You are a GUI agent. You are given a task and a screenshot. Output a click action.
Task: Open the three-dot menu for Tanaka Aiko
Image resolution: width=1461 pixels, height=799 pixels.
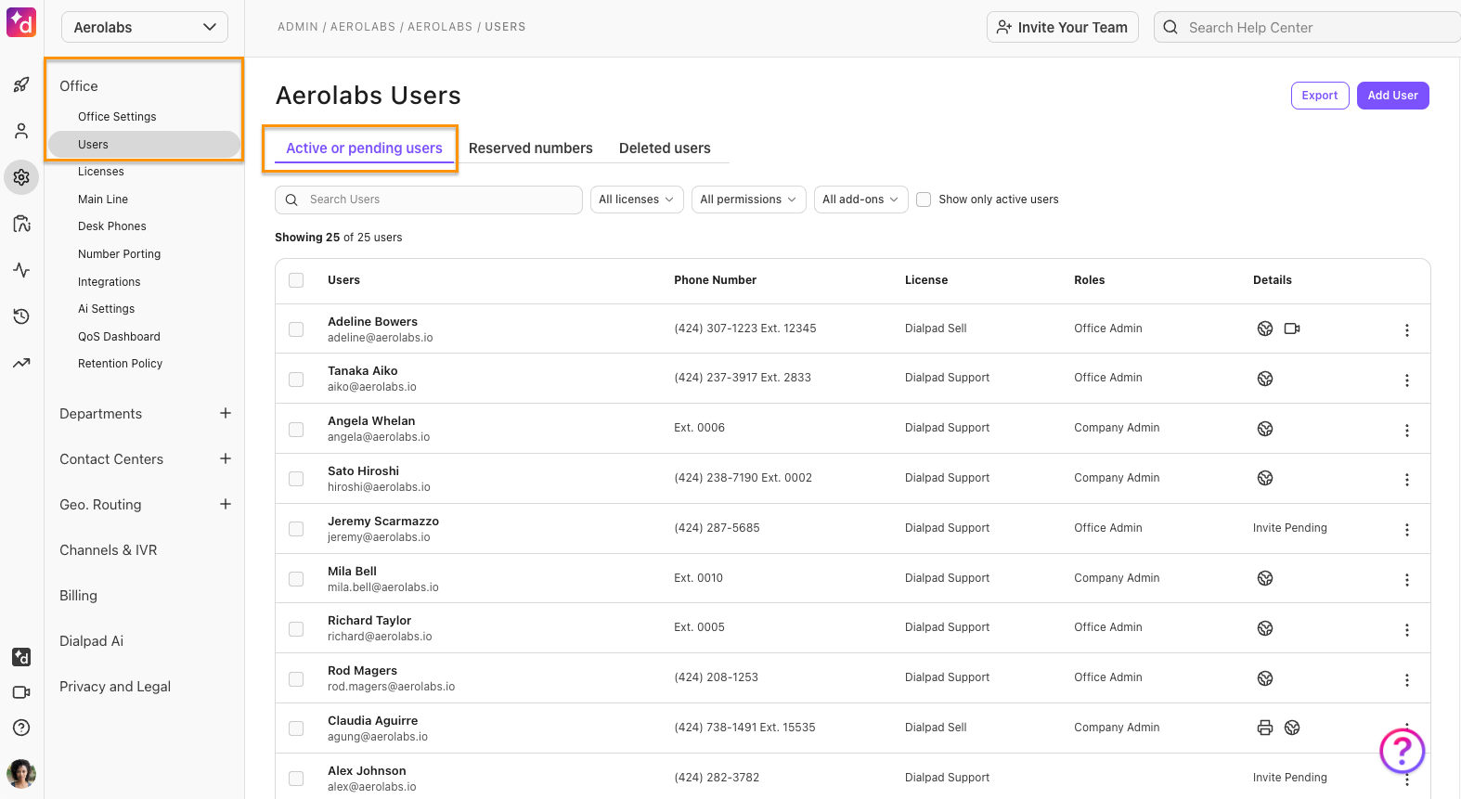1407,380
